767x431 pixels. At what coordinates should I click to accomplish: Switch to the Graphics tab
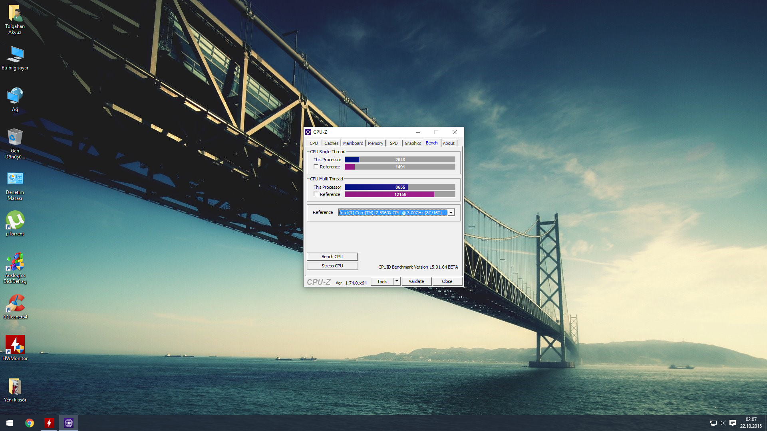click(413, 143)
